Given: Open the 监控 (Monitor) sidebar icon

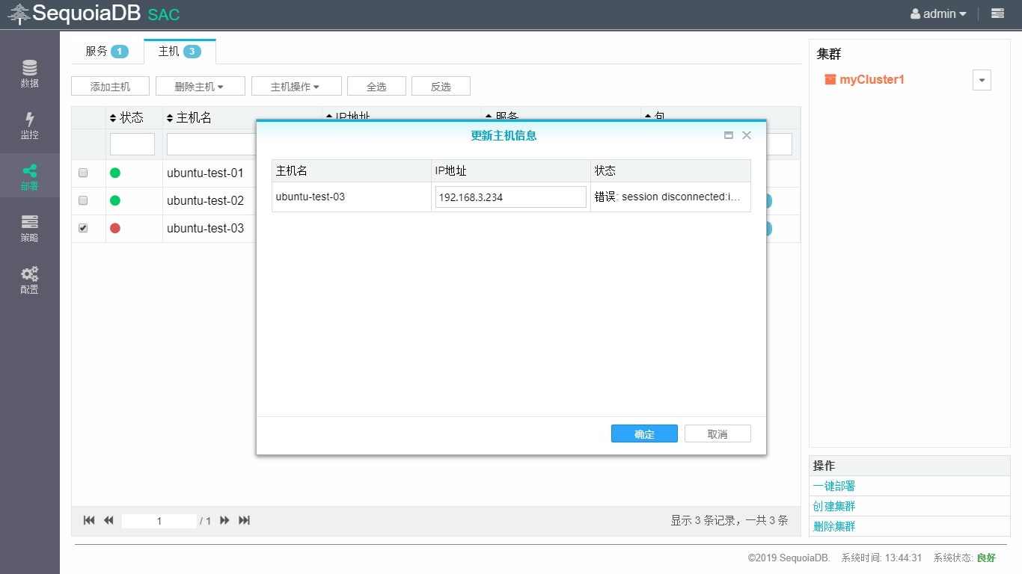Looking at the screenshot, I should 29,126.
